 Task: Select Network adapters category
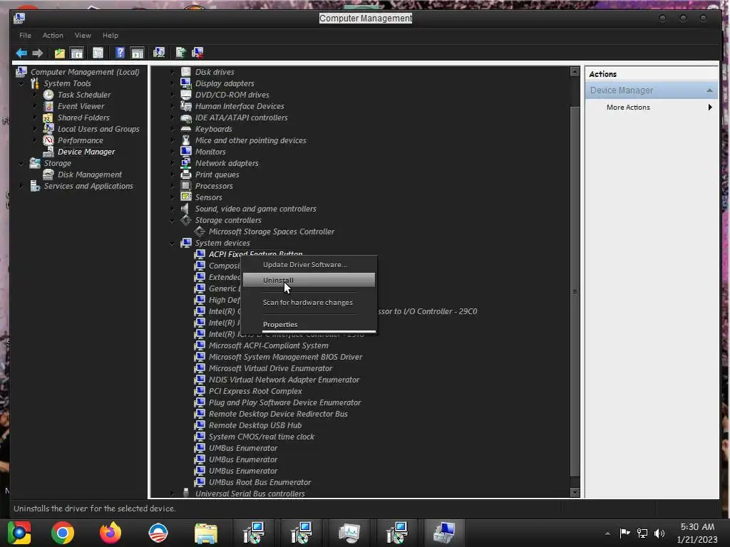(x=227, y=163)
